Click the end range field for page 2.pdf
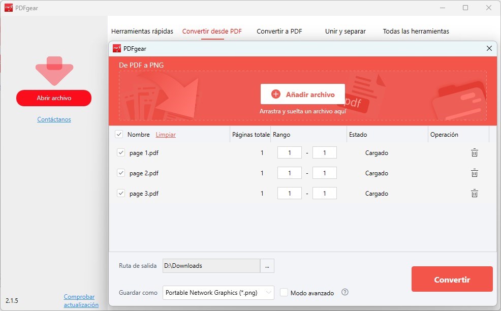Viewport: 501px width, 311px height. click(x=325, y=173)
